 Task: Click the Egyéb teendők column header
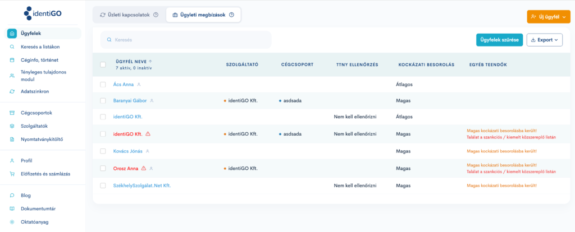488,64
